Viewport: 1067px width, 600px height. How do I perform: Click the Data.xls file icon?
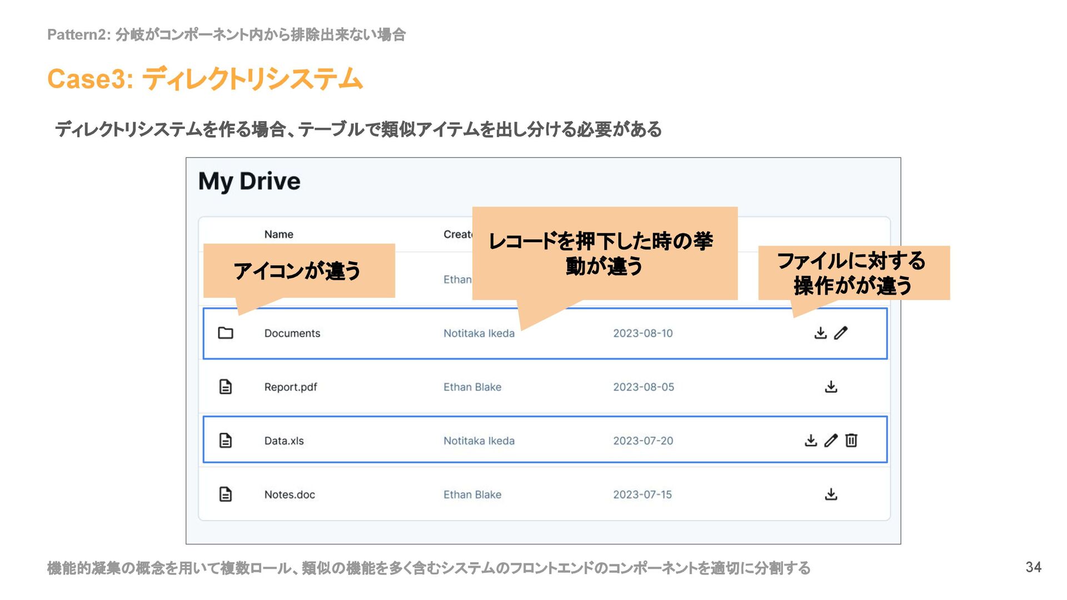tap(225, 441)
